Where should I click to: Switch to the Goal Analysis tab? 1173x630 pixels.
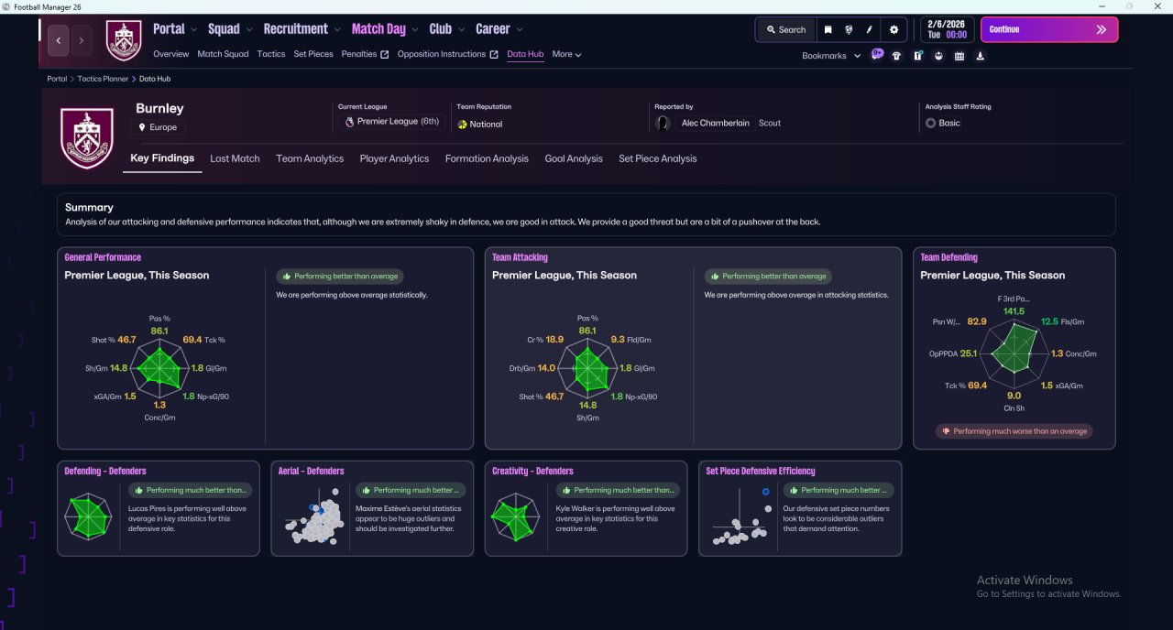574,158
